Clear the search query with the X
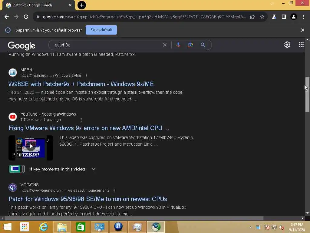 click(x=165, y=45)
